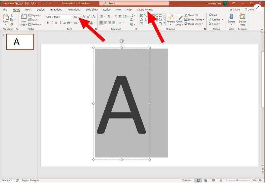Image resolution: width=265 pixels, height=184 pixels.
Task: Click the Cut scissors icon
Action: tap(12, 15)
